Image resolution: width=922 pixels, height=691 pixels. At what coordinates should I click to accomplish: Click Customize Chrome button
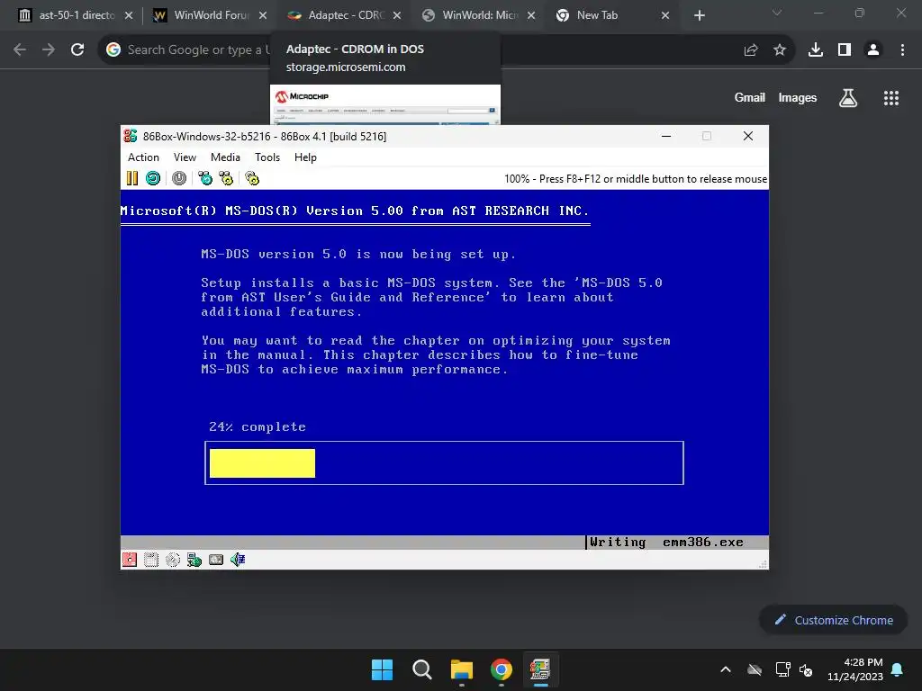833,620
